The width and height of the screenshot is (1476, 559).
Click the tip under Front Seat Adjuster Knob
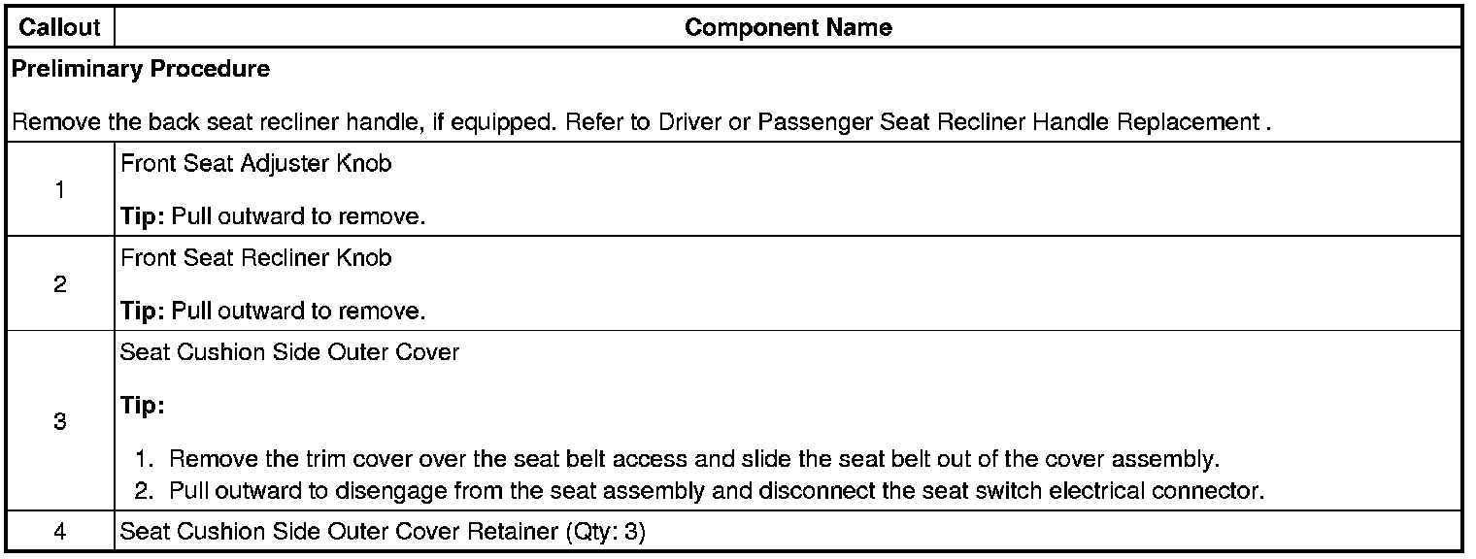(273, 216)
